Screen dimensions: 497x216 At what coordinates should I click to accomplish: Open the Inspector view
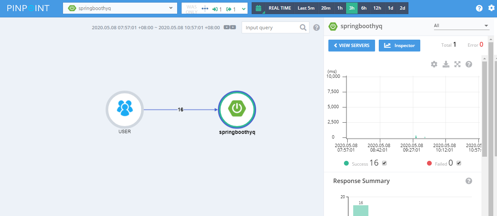[399, 45]
